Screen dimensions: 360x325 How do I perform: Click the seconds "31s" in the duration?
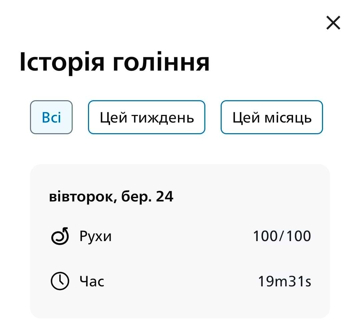(x=300, y=282)
